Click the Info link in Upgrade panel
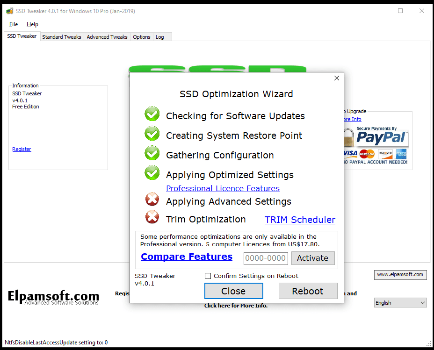The width and height of the screenshot is (434, 350). pos(353,119)
